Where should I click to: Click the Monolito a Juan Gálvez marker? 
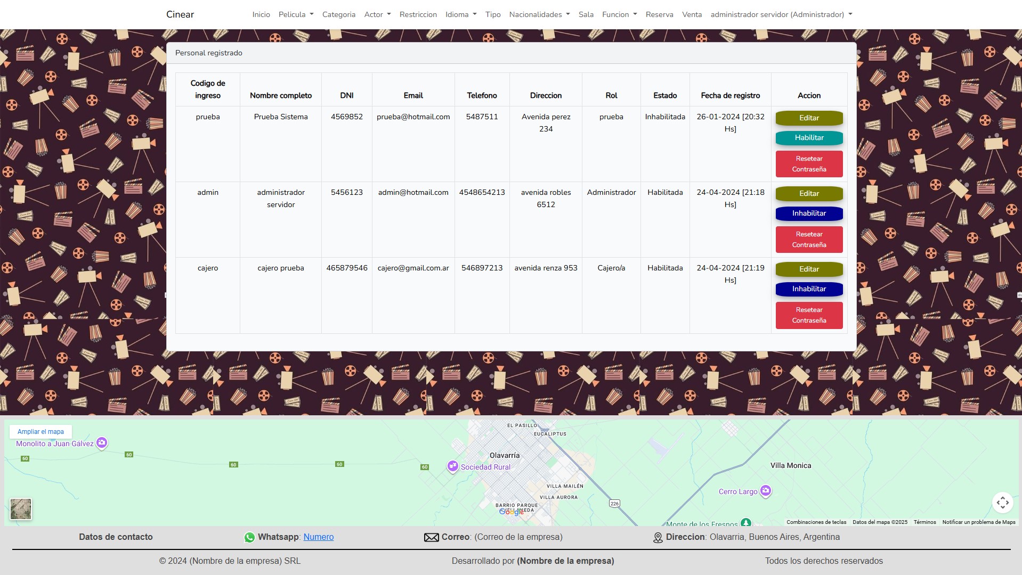tap(102, 443)
